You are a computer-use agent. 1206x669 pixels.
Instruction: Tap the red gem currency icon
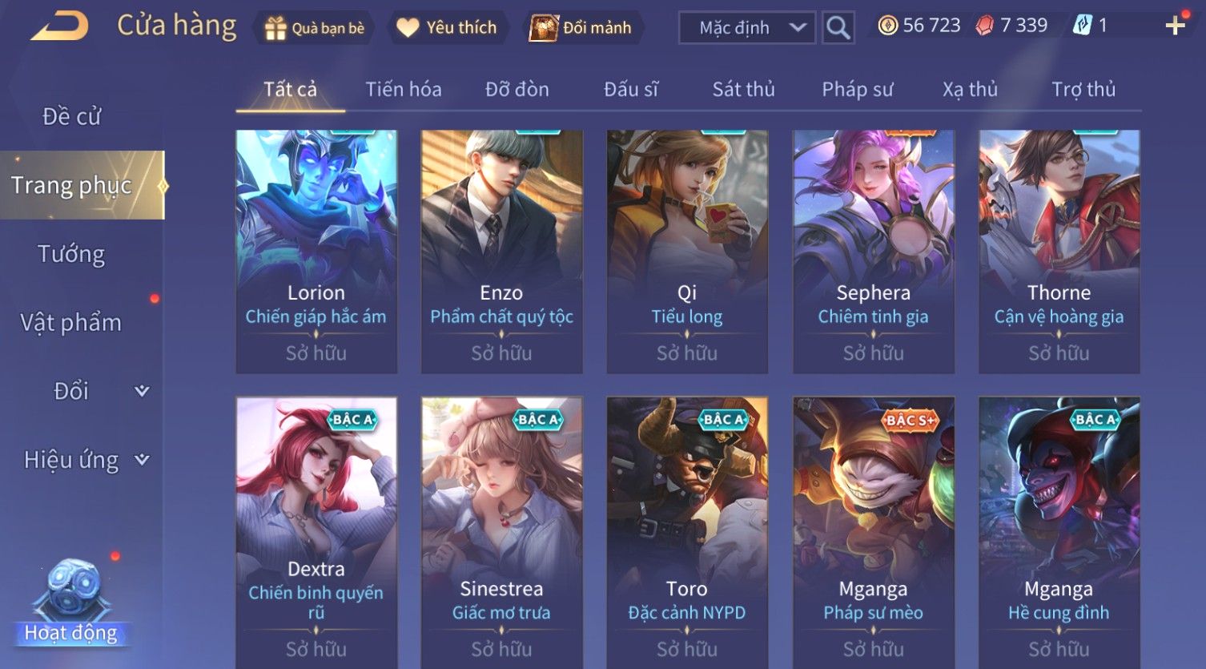984,26
